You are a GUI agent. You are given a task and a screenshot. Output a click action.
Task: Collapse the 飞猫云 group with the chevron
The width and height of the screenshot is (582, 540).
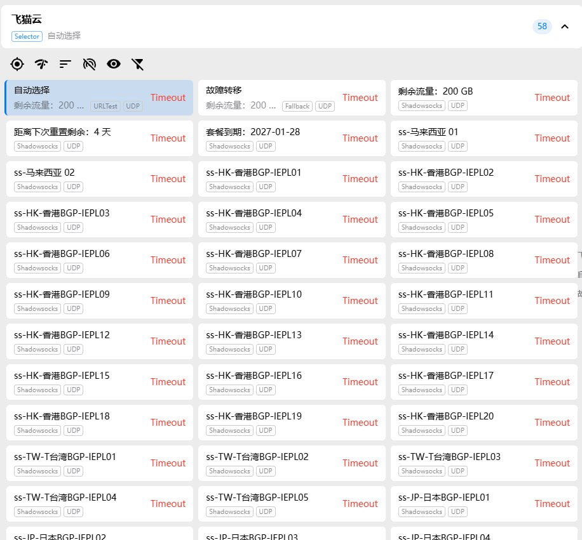tap(564, 27)
